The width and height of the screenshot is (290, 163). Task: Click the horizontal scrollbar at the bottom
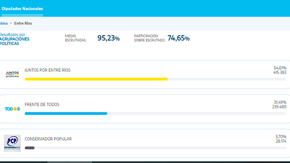coord(70,162)
